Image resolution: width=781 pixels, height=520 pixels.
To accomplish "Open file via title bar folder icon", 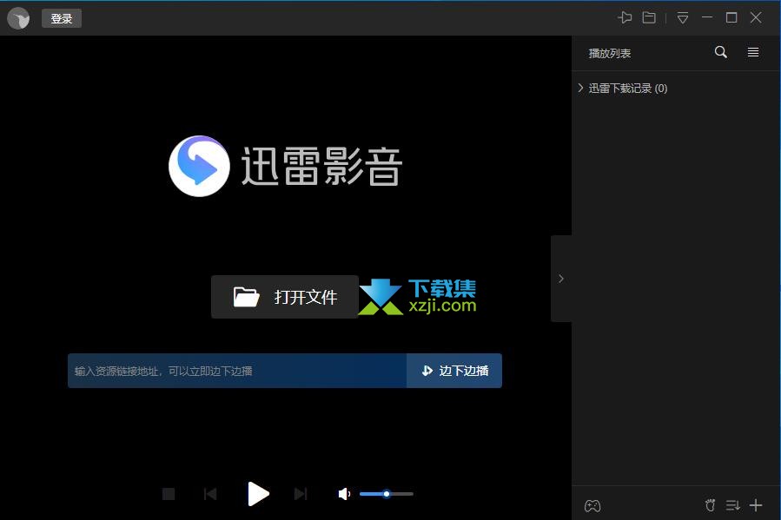I will point(649,18).
